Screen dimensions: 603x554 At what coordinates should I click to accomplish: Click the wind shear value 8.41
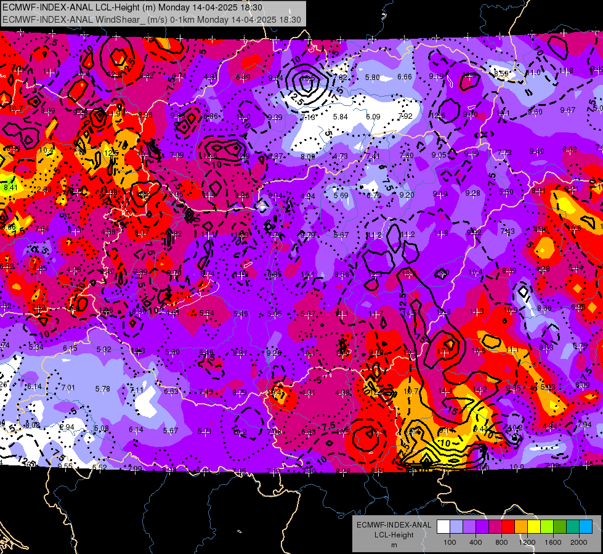(10, 188)
